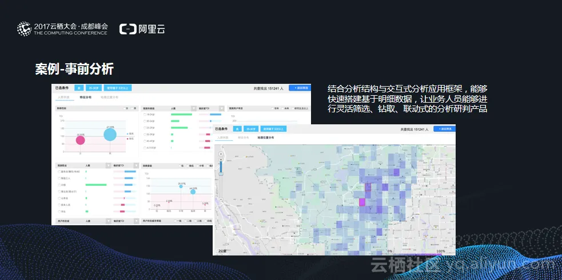562x280 pixels.
Task: Check 本科 checkbox in education panel
Action: pos(283,108)
